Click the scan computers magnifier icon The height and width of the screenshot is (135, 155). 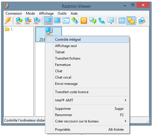(x=142, y=21)
